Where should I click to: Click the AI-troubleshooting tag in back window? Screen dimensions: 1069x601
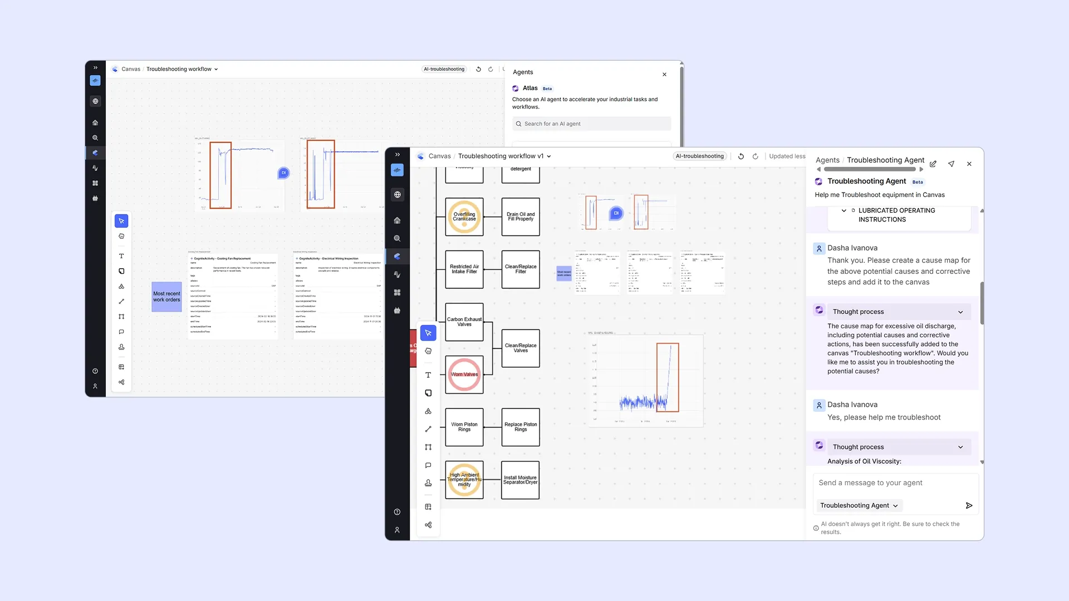pos(444,69)
